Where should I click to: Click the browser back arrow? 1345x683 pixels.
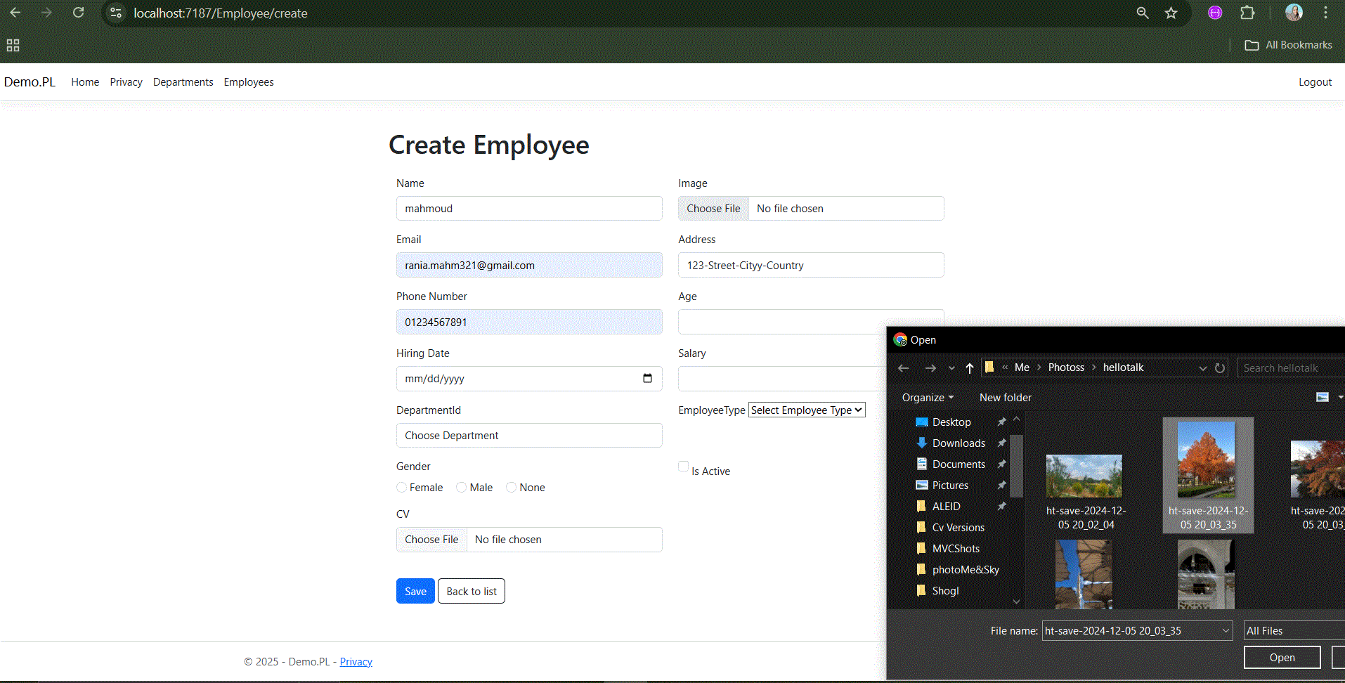point(15,13)
